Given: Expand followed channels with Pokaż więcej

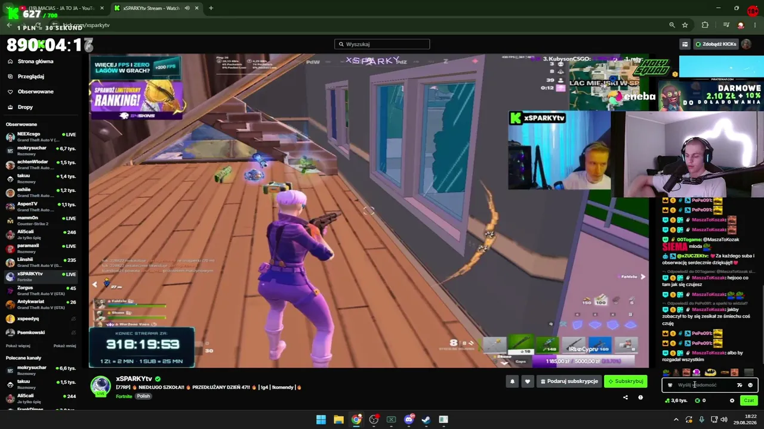Looking at the screenshot, I should pos(18,346).
